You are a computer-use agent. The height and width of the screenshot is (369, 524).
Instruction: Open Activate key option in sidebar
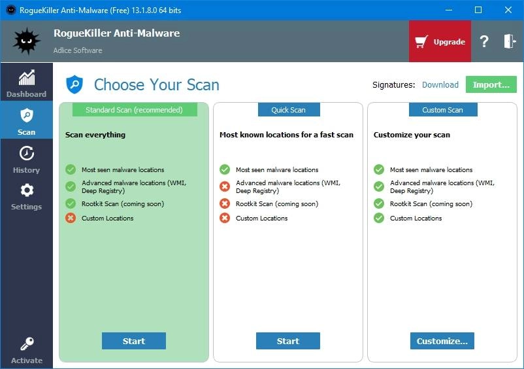tap(26, 349)
